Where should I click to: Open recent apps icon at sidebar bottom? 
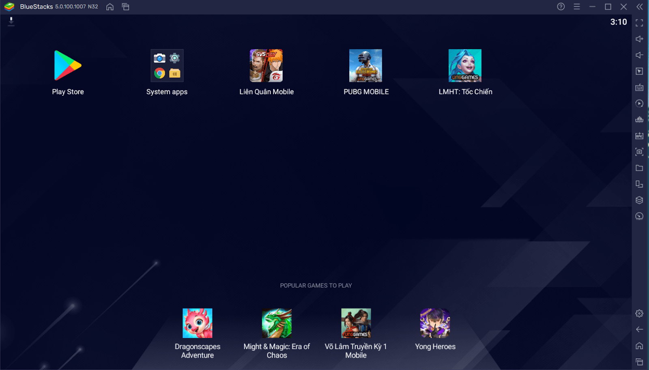pos(639,361)
